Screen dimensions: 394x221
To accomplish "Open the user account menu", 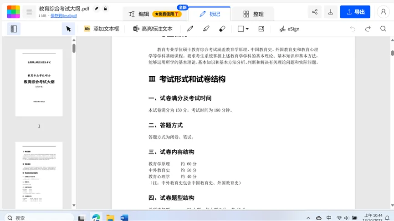I will [383, 12].
